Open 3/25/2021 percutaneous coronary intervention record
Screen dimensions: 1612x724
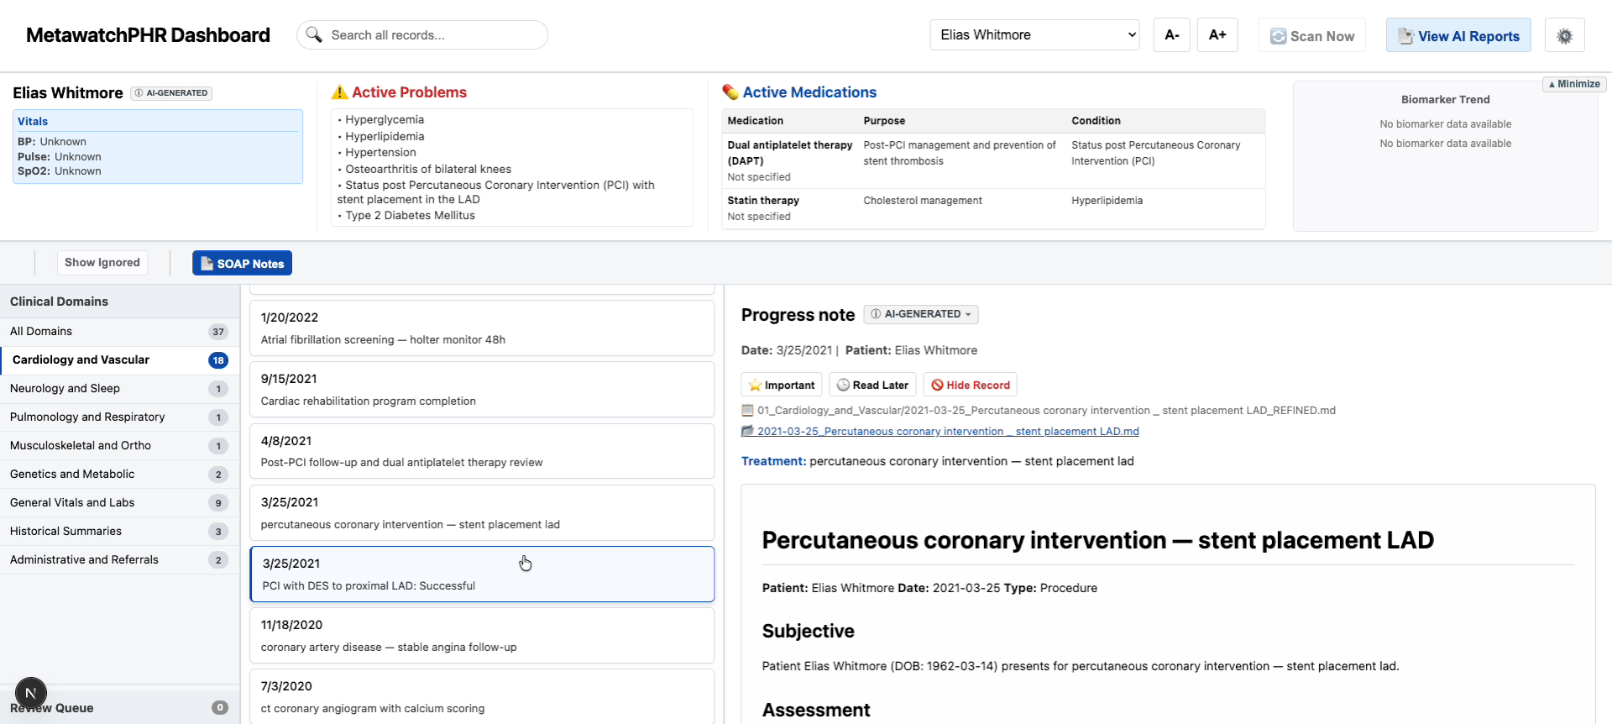482,512
